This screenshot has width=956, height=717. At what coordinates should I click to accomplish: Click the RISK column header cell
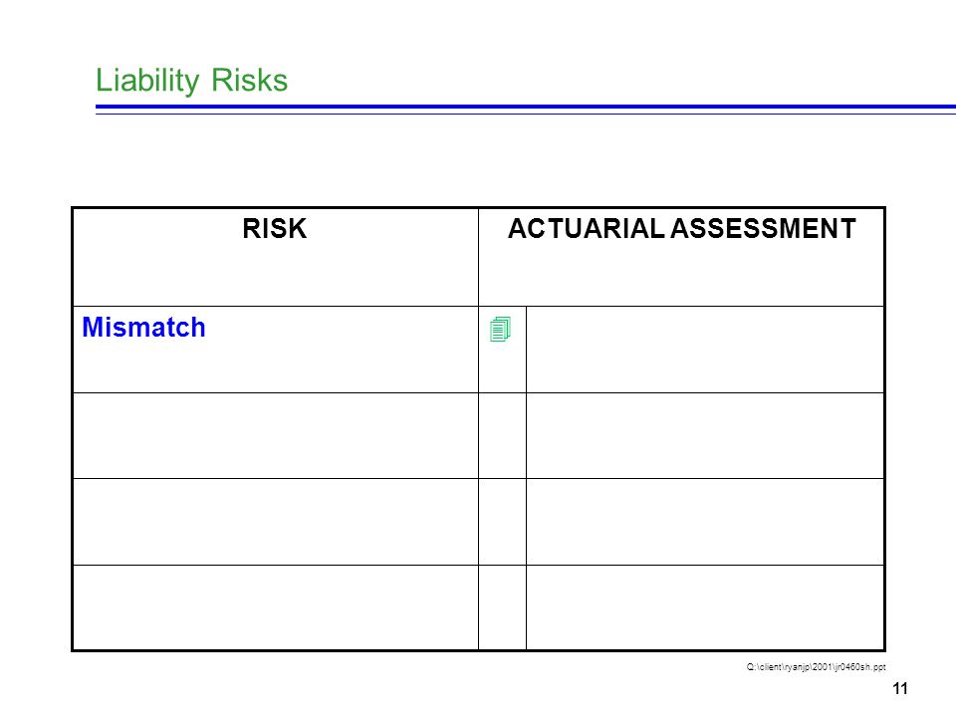pos(275,257)
